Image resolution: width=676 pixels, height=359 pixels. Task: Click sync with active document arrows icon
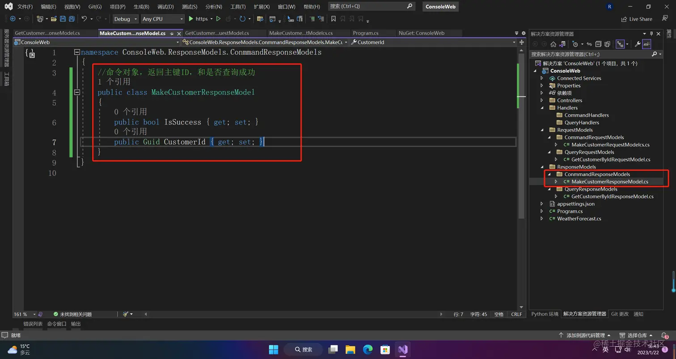click(589, 44)
